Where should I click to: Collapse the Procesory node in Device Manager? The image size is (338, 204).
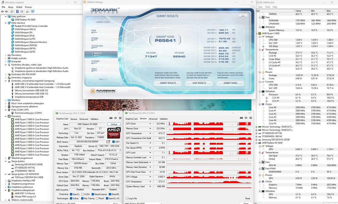click(6, 116)
